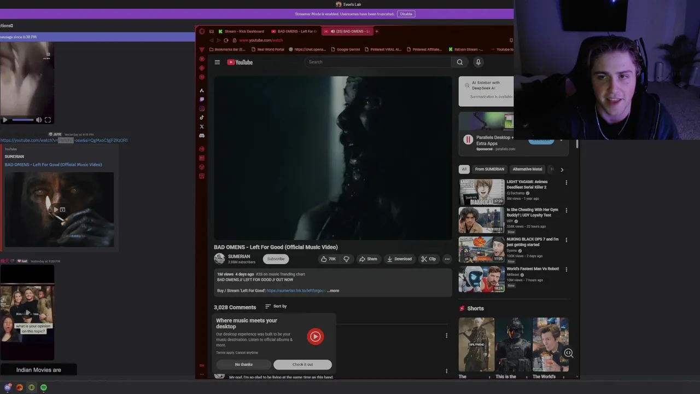This screenshot has height=394, width=700.
Task: Click the red YouTube Music play icon
Action: (x=316, y=337)
